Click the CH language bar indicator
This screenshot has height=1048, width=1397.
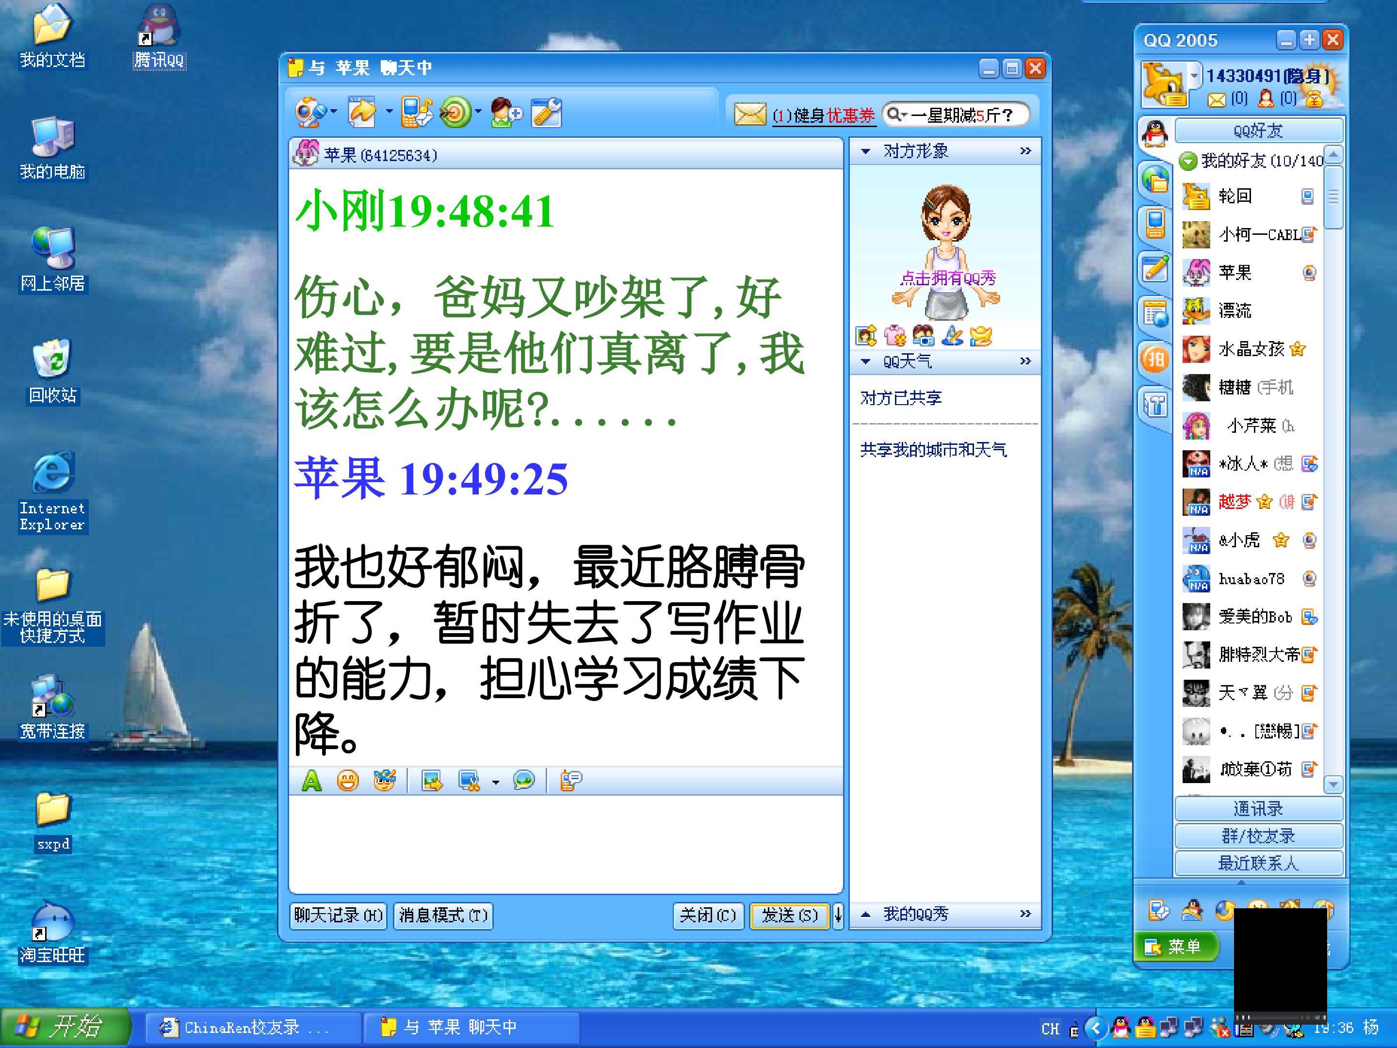1050,1029
